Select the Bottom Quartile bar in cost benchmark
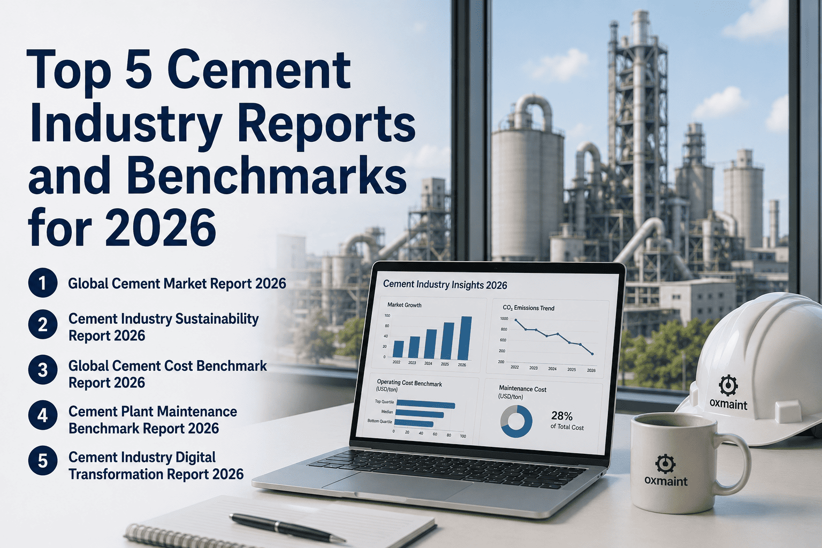The image size is (822, 548). 414,424
